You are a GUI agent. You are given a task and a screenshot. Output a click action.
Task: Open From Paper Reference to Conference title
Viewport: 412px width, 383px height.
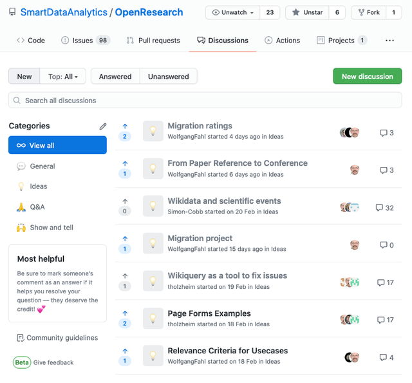click(238, 163)
